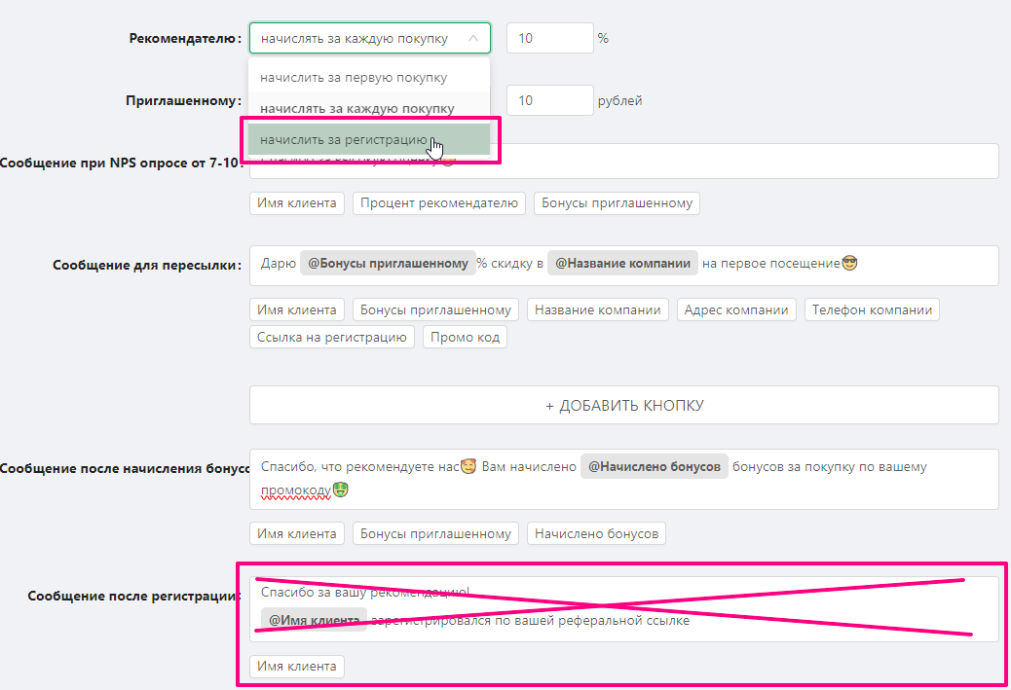The width and height of the screenshot is (1011, 690).
Task: Insert 'Начислено бонусов' tag
Action: tap(596, 533)
